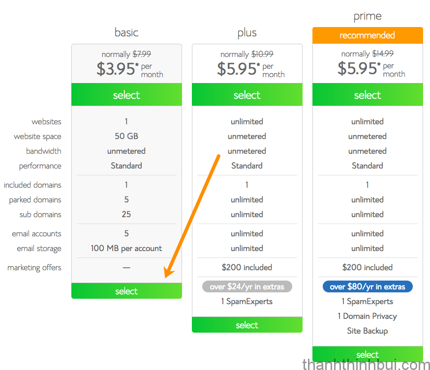This screenshot has width=430, height=370.
Task: Click the strikethrough $14.99 normal price
Action: (383, 54)
